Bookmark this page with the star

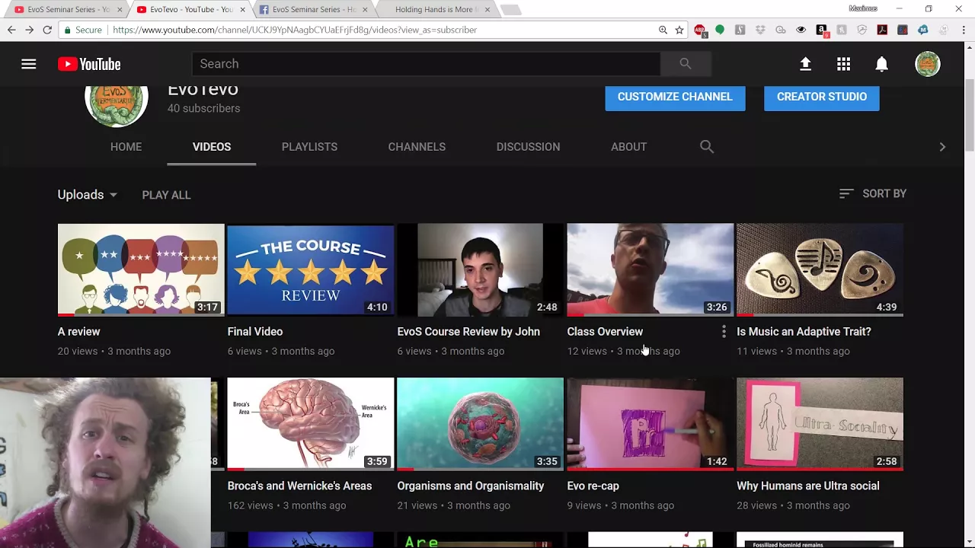679,30
